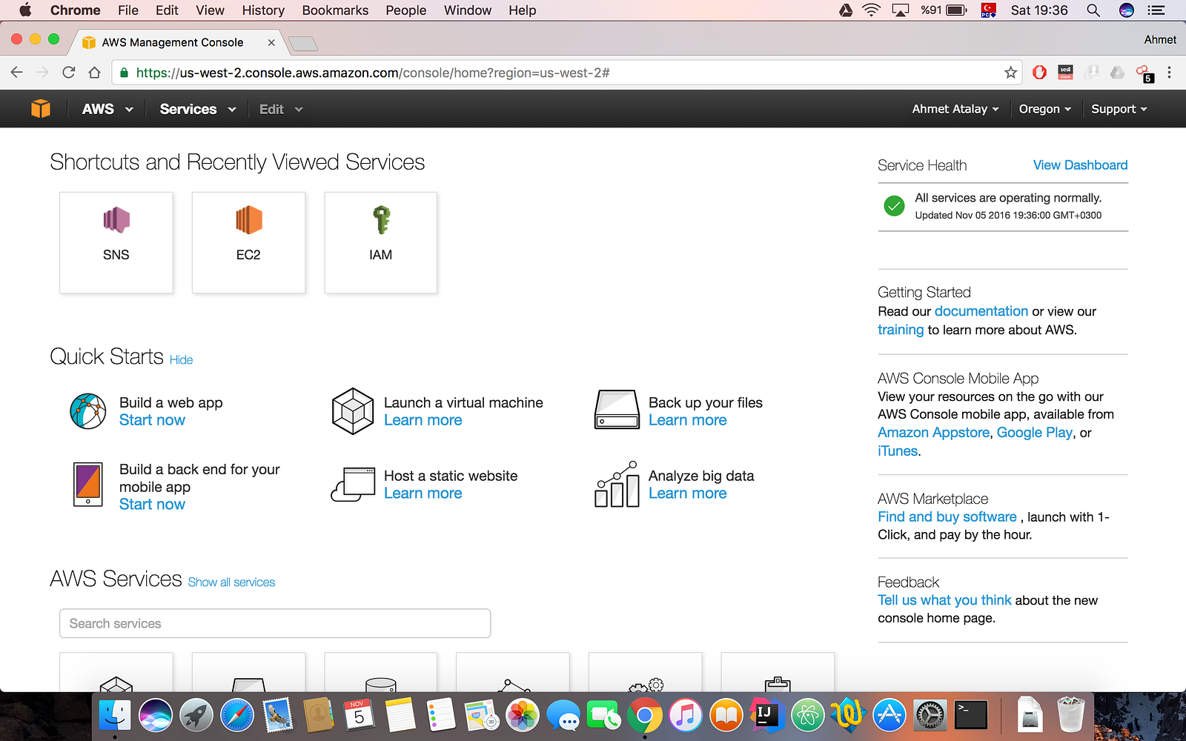Click the Search services input field
Image resolution: width=1186 pixels, height=741 pixels.
275,623
